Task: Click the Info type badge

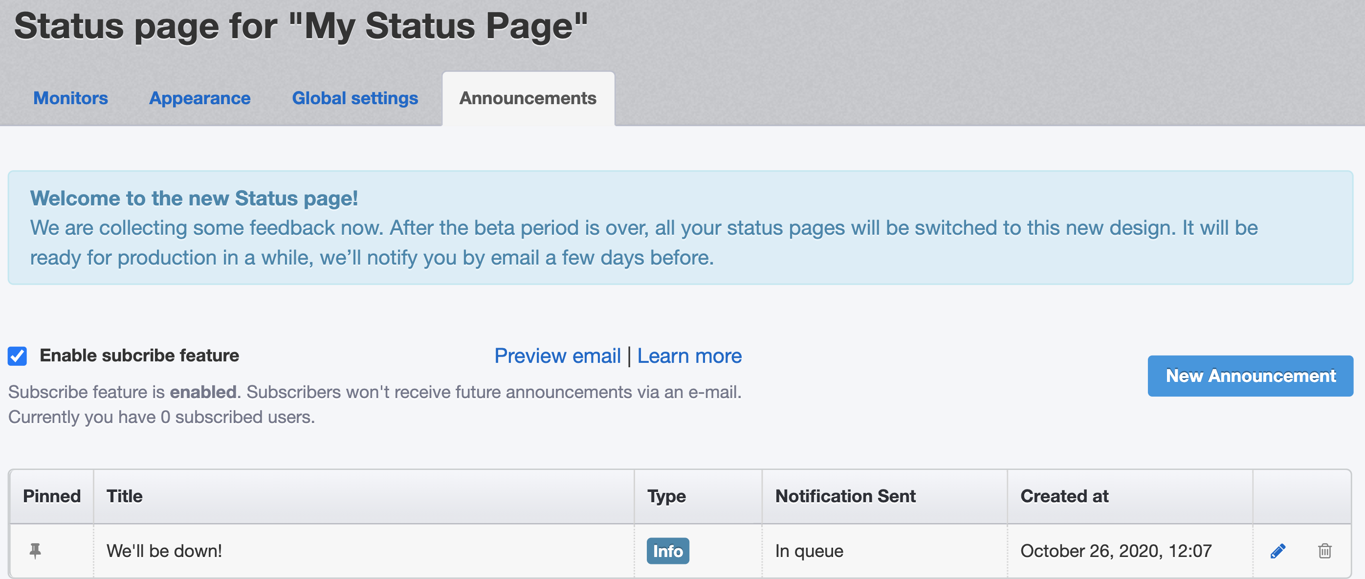Action: point(668,551)
